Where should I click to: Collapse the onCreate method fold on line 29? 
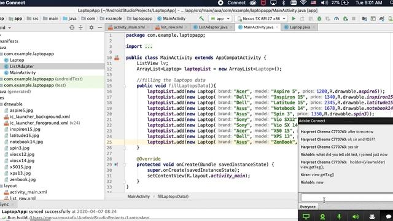(124, 165)
